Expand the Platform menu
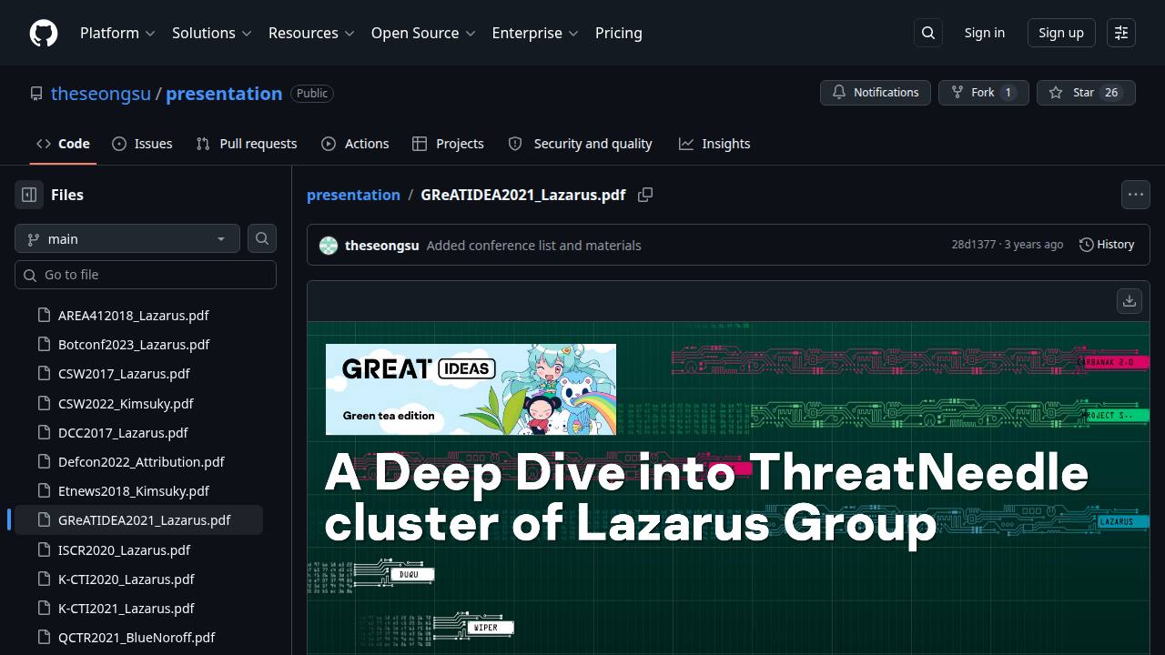The width and height of the screenshot is (1165, 655). 118,33
